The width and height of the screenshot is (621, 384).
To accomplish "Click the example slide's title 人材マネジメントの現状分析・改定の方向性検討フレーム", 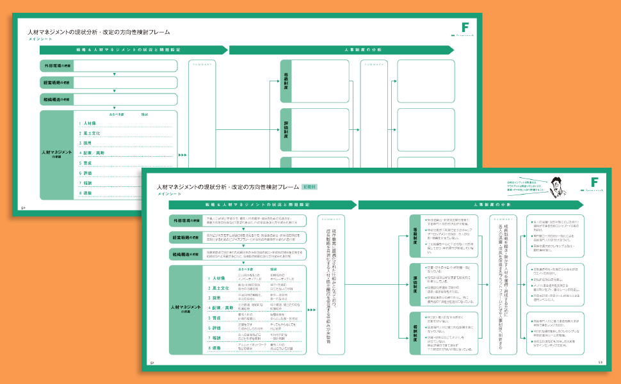I will click(x=228, y=187).
